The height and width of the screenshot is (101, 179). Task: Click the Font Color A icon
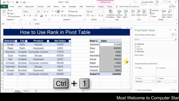tap(46, 15)
